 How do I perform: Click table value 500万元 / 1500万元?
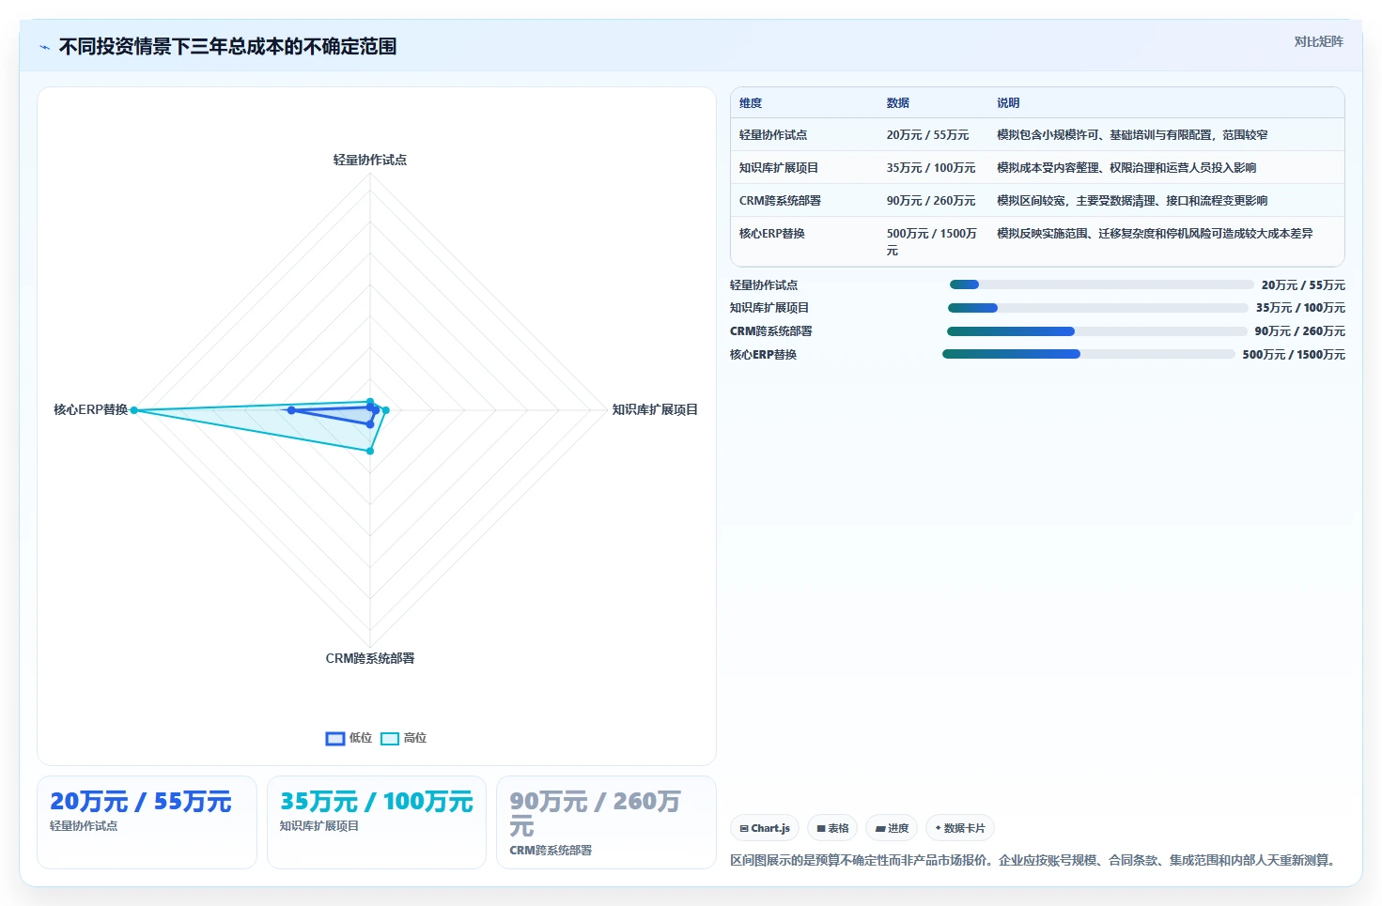point(932,242)
